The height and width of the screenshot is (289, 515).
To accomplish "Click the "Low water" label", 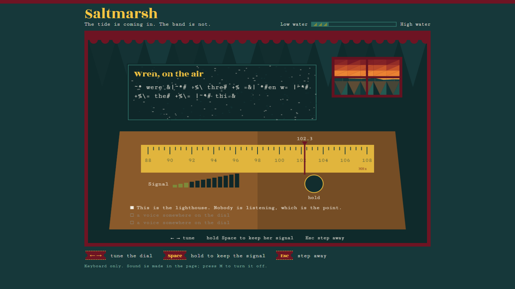I will tap(294, 24).
